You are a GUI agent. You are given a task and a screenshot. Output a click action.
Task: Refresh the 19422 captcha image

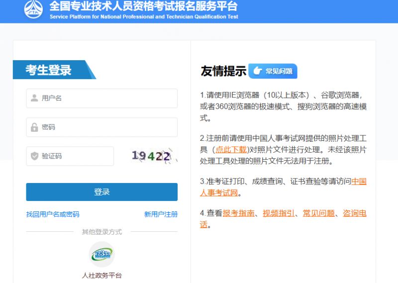coord(152,156)
